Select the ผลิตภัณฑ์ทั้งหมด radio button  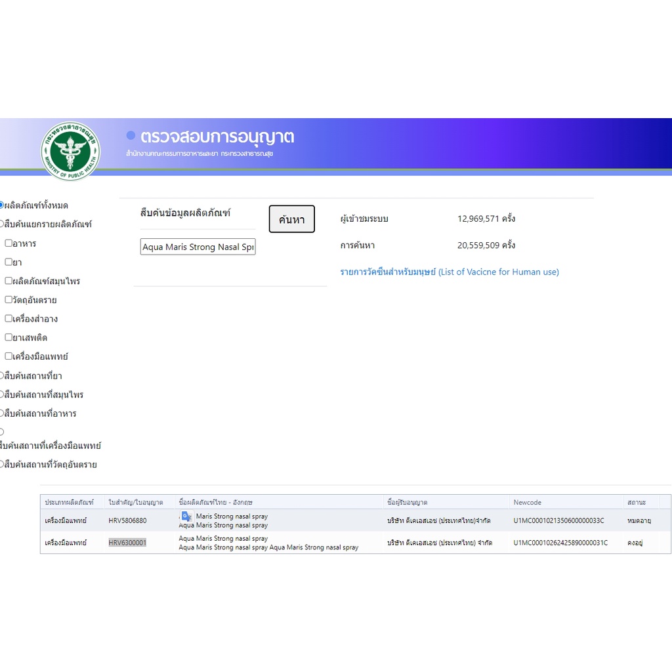1,205
